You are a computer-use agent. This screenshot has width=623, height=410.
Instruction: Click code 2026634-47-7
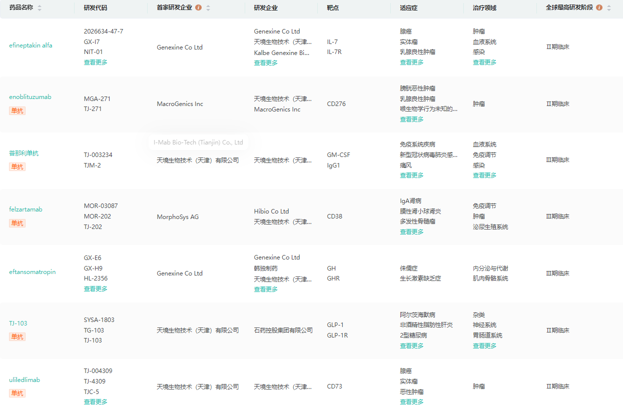pos(104,31)
